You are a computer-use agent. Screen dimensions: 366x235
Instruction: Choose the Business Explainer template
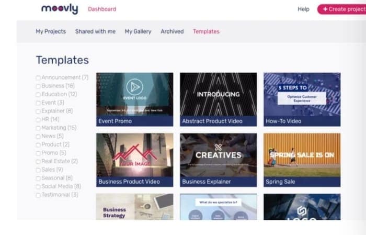(x=218, y=160)
